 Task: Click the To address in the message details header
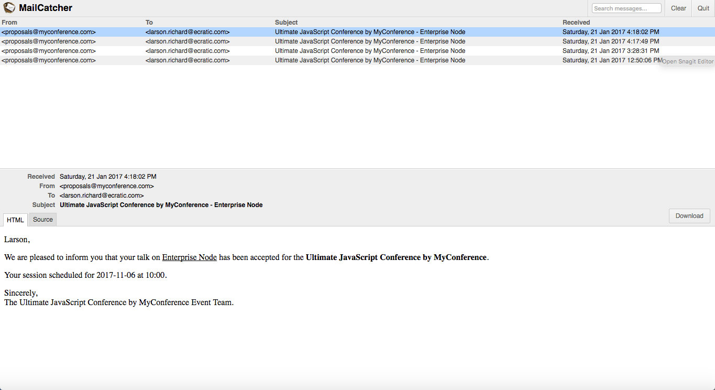(102, 196)
